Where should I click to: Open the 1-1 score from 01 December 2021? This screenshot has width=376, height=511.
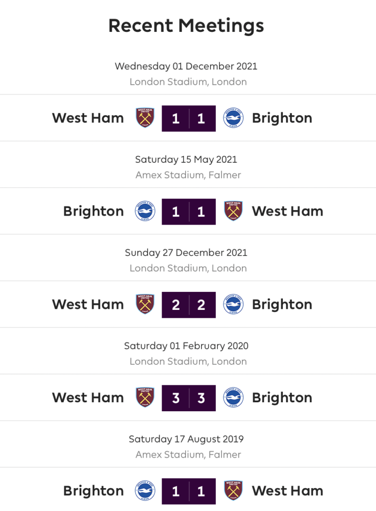tap(189, 118)
